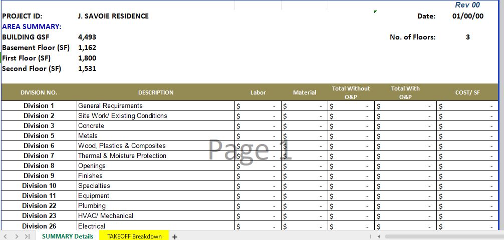Select the Concrete description cell

156,126
